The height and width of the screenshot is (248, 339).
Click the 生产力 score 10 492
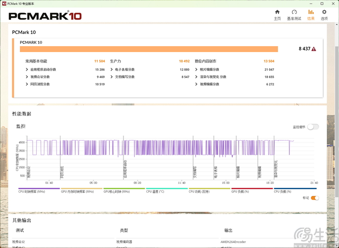(x=184, y=61)
